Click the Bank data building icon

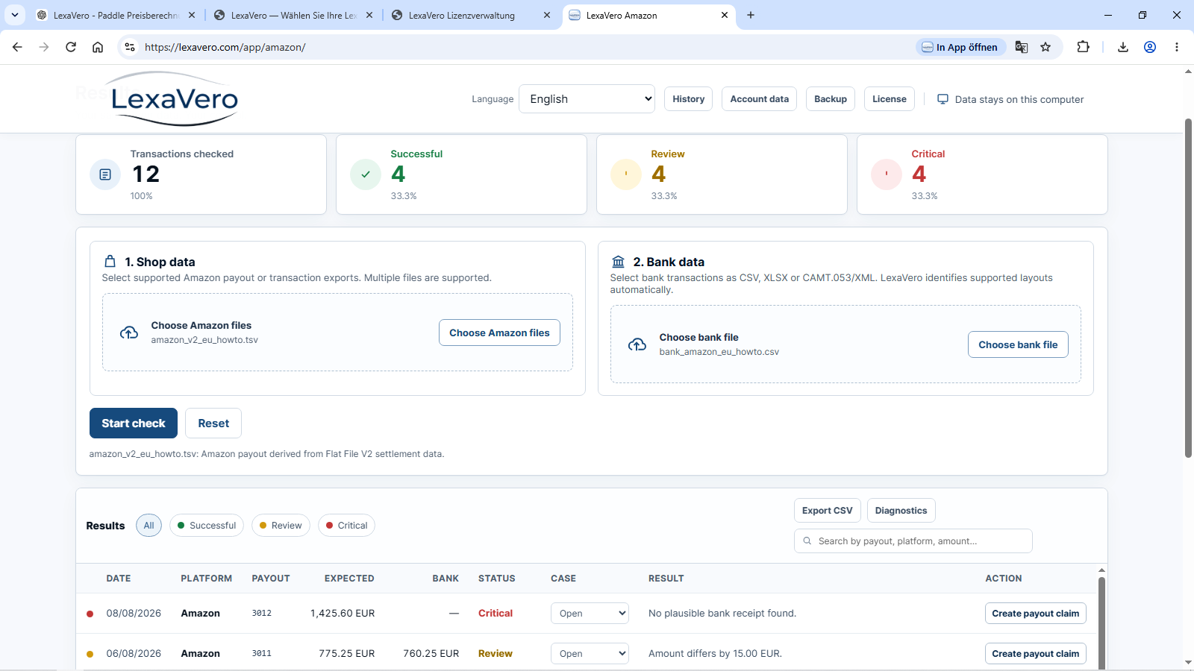tap(618, 262)
